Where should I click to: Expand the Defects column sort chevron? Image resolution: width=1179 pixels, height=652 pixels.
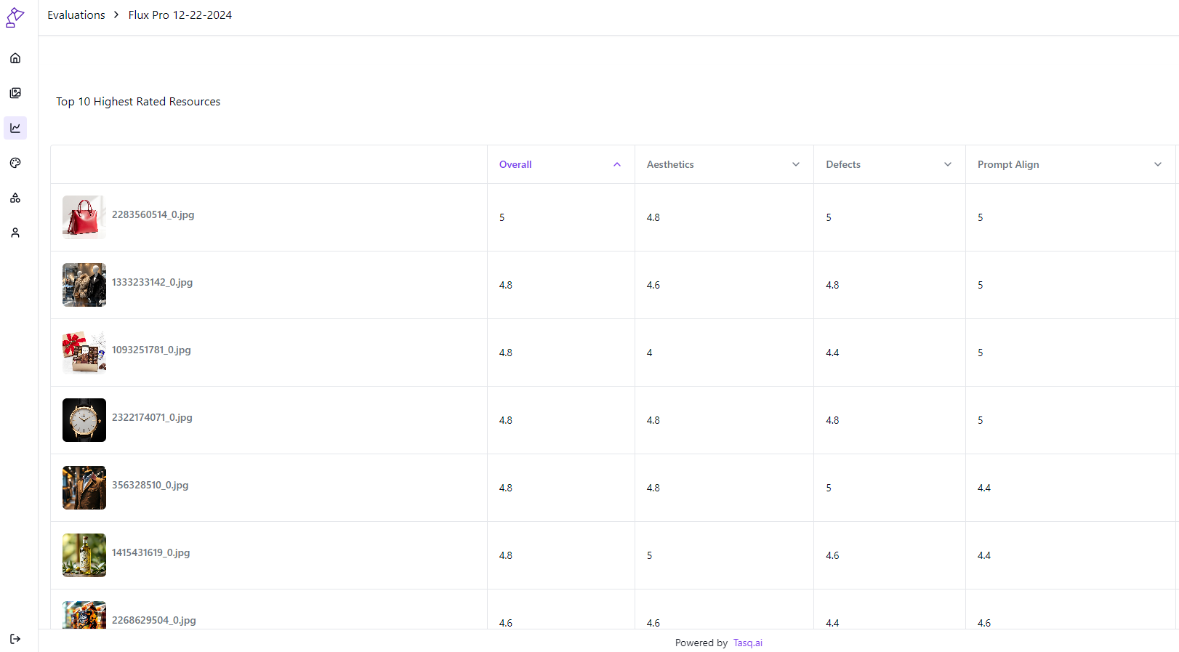(x=948, y=164)
